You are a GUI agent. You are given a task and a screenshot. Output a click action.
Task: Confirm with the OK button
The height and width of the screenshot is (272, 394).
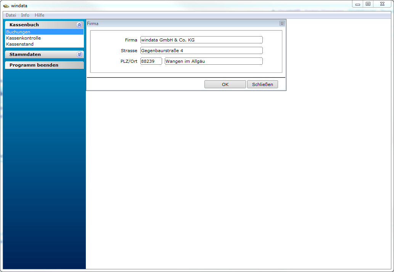click(225, 84)
